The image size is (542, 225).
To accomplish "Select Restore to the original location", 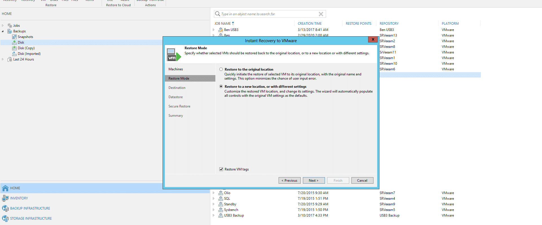I will point(221,69).
